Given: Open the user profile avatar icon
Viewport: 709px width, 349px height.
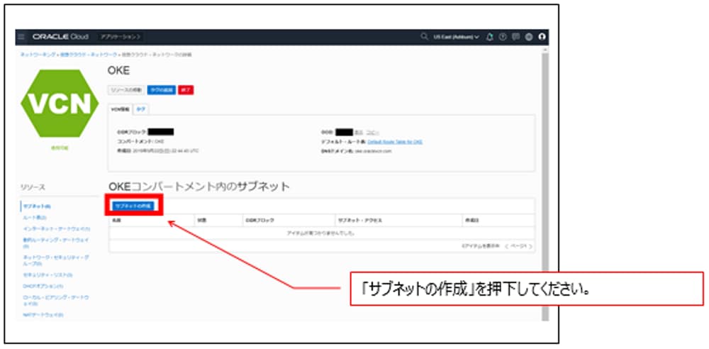Looking at the screenshot, I should 542,37.
